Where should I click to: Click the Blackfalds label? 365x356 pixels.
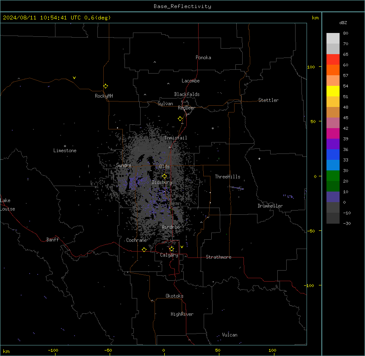(187, 94)
